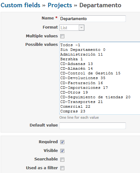Screen dimensions: 140x173
Task: Select the Format List combo box
Action: (72, 28)
